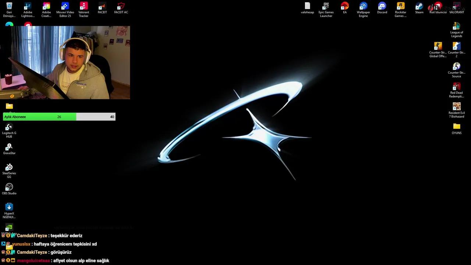471x265 pixels.
Task: Click the Movavi Video Editor 25 icon
Action: point(65,7)
